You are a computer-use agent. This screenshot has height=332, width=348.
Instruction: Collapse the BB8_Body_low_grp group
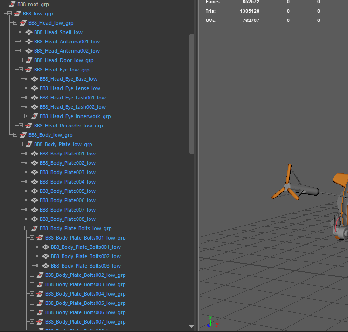[x=15, y=134]
